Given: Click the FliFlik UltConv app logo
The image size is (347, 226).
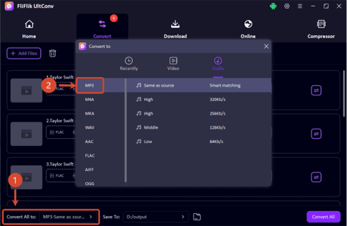Looking at the screenshot, I should click(x=9, y=6).
